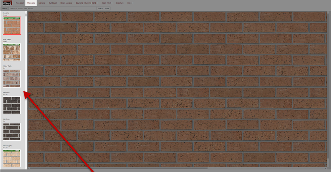
Task: Select the Allentown Modular brick thumbnail
Action: 12,105
